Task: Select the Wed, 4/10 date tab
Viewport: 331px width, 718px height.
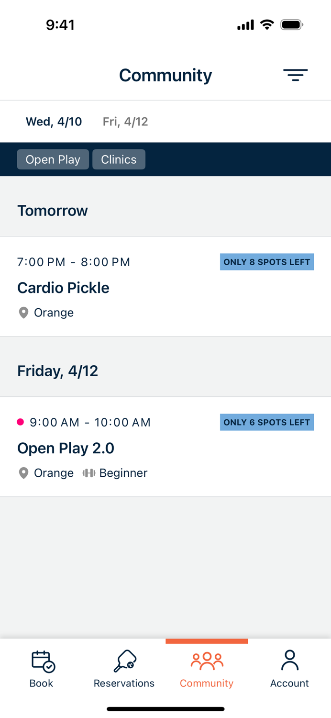Action: point(54,122)
